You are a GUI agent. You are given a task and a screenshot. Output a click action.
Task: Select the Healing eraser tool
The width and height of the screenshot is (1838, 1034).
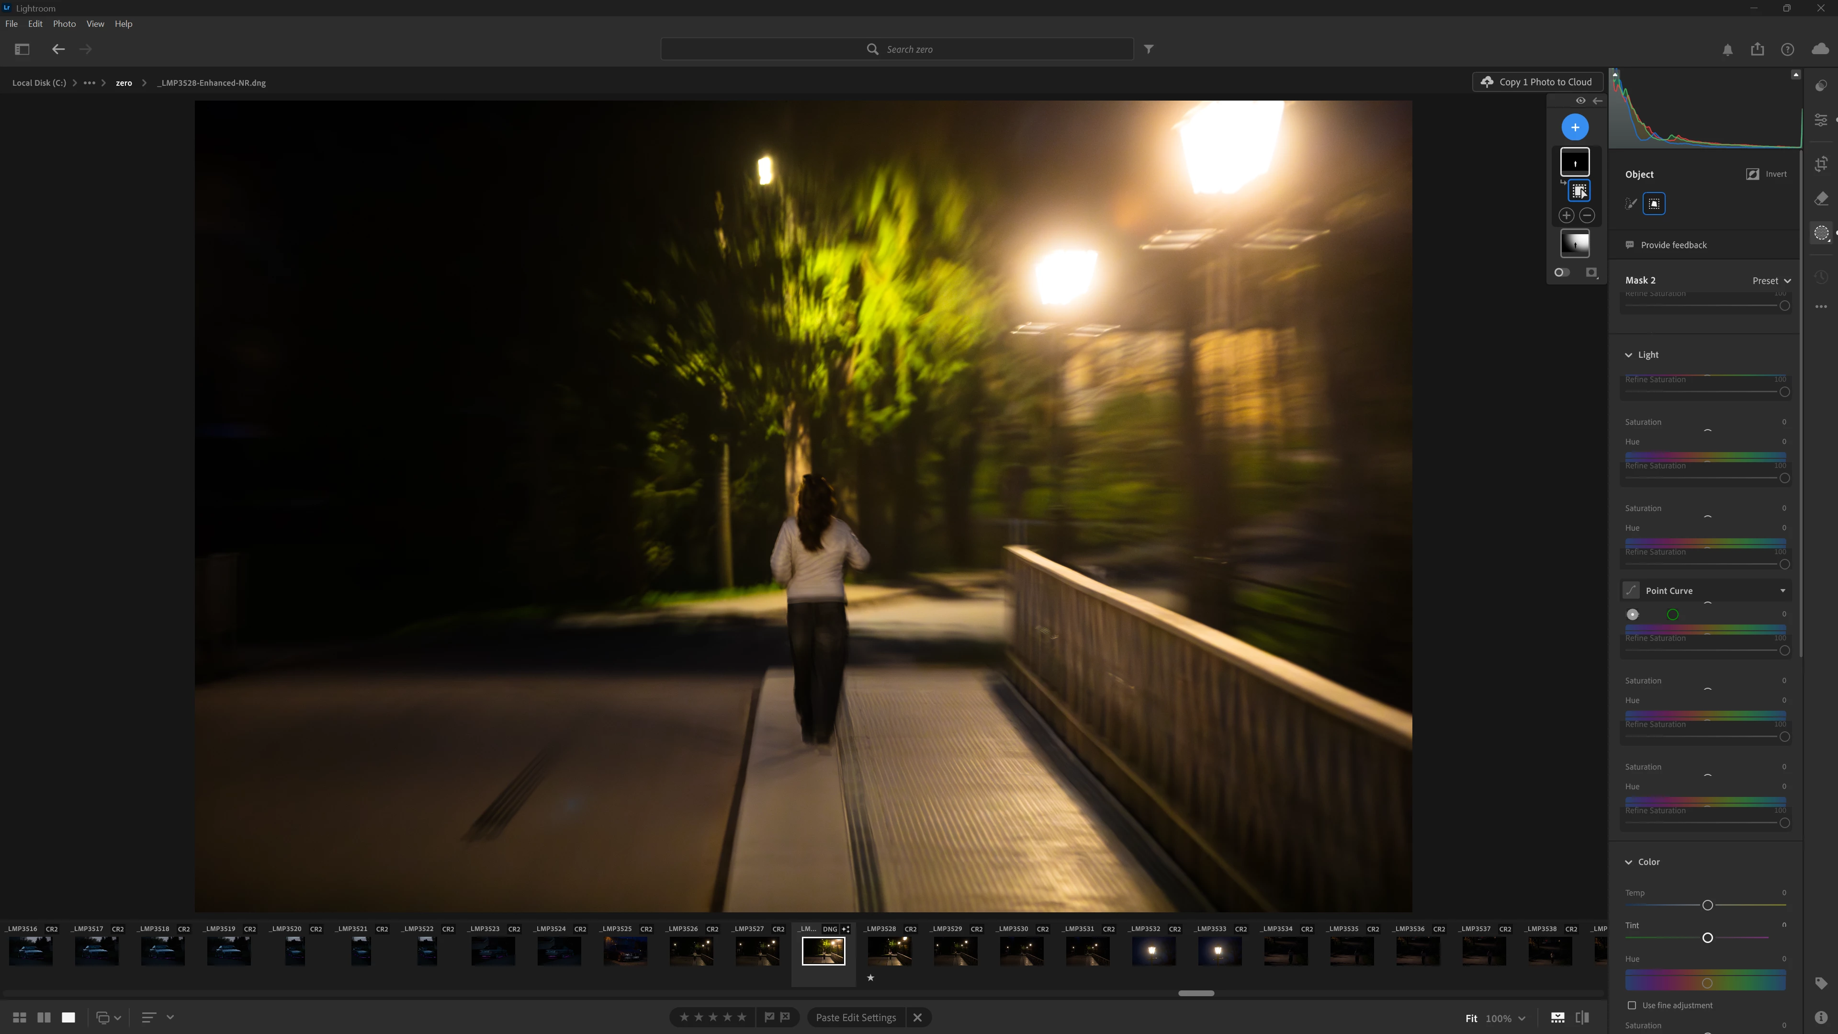coord(1821,198)
